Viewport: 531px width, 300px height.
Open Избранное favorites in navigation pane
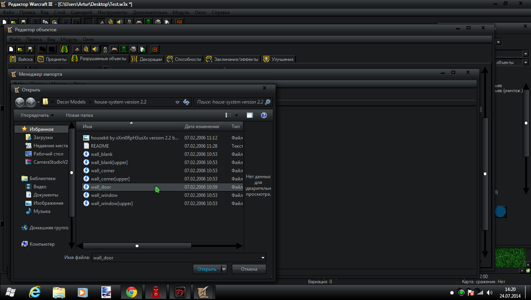[x=41, y=129]
